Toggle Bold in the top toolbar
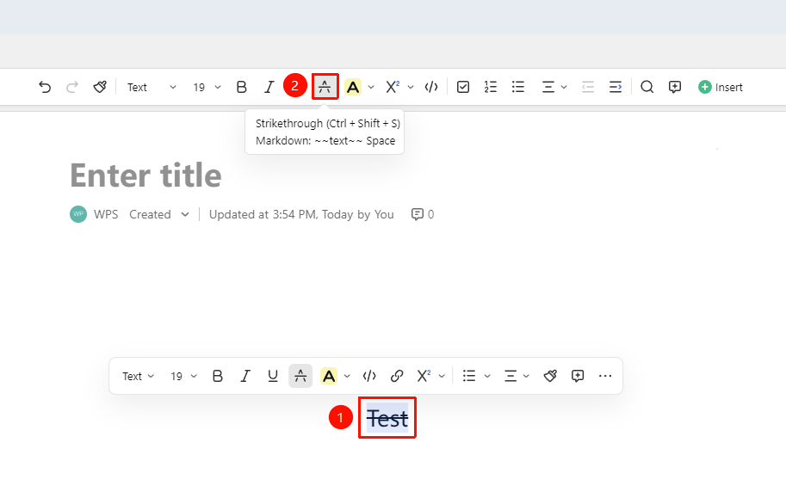The image size is (786, 498). coord(242,87)
